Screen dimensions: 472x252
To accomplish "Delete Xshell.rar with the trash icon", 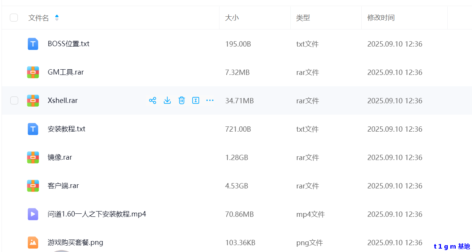I will coord(182,100).
